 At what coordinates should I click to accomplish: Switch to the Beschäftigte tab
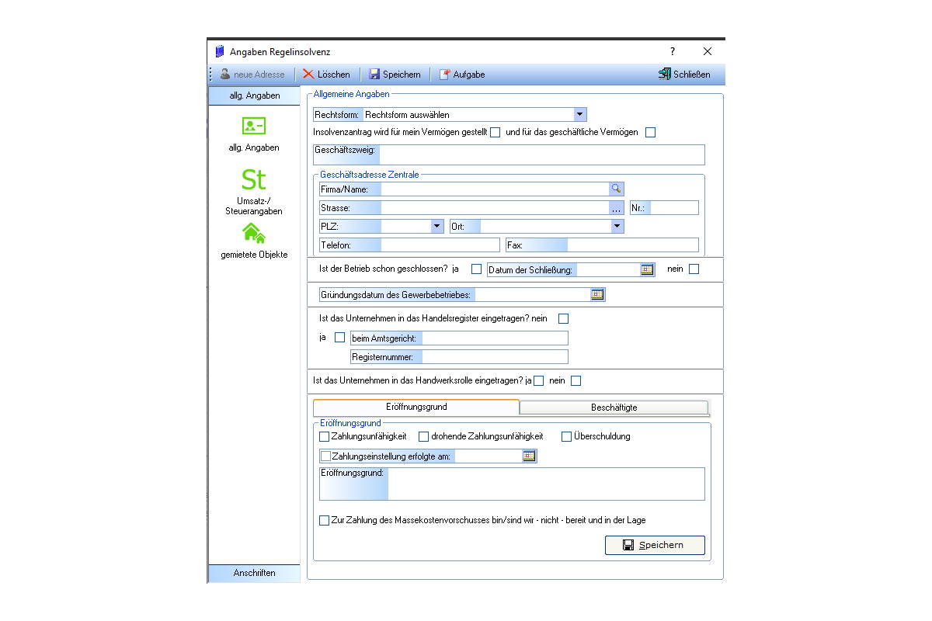[614, 408]
